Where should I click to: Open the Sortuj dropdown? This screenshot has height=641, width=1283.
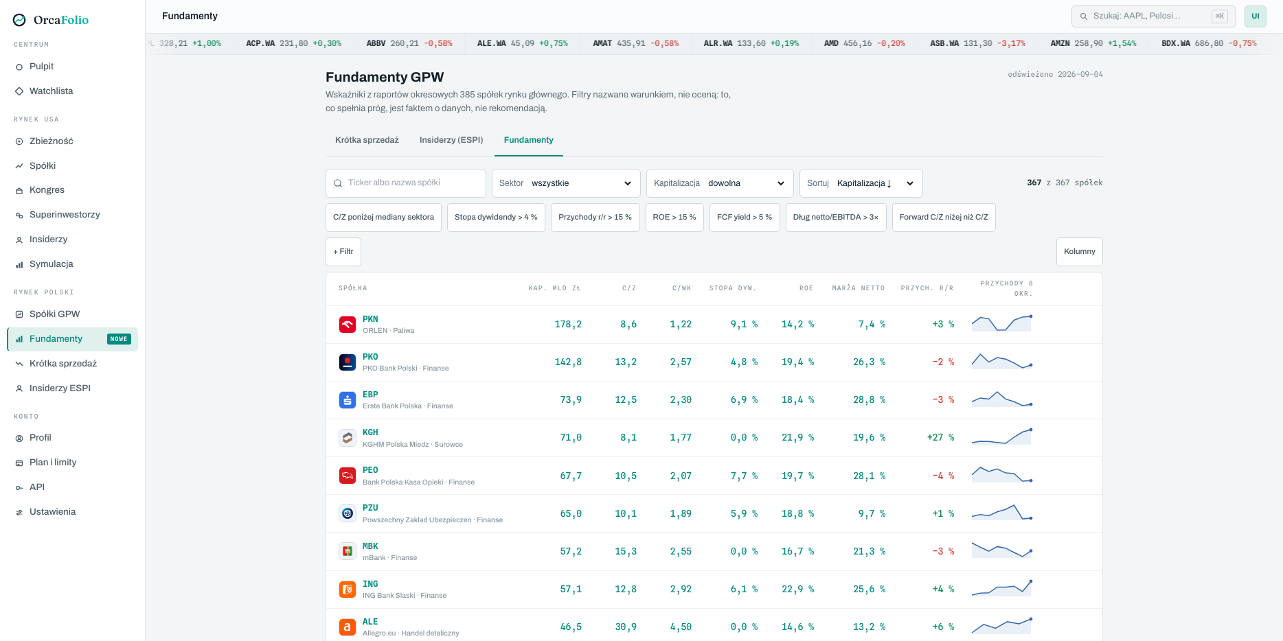coord(861,183)
